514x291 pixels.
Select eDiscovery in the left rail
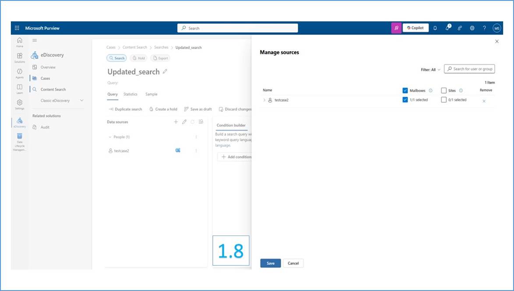(x=20, y=123)
